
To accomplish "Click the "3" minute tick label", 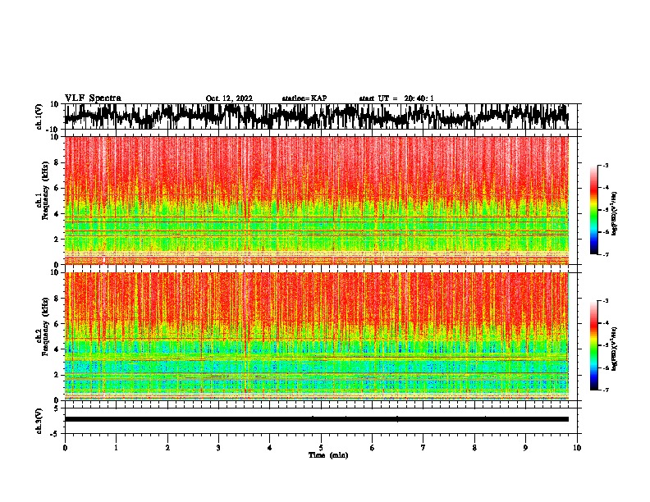I will point(218,448).
